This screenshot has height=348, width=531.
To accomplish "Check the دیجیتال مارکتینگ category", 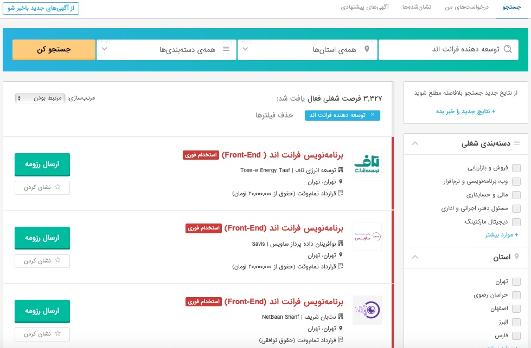I will (x=516, y=222).
